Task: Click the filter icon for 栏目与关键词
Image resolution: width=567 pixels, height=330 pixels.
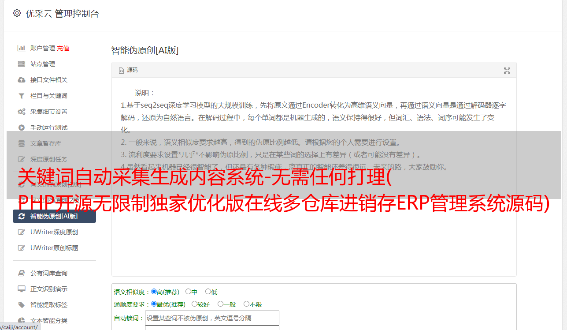Action: tap(21, 96)
